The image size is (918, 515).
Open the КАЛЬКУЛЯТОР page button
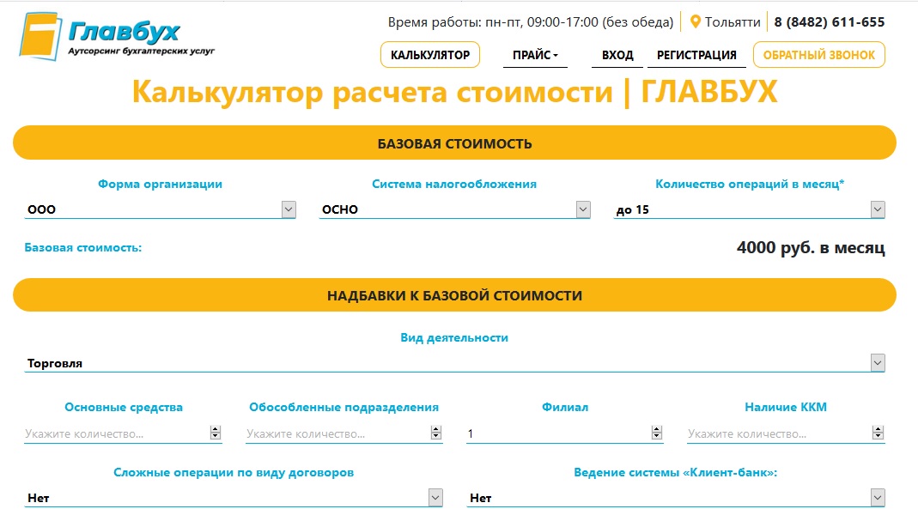[x=430, y=54]
